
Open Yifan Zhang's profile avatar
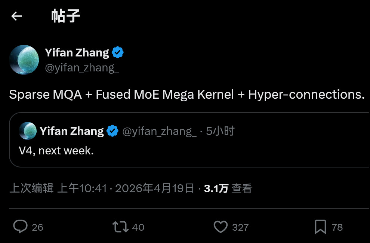point(24,60)
